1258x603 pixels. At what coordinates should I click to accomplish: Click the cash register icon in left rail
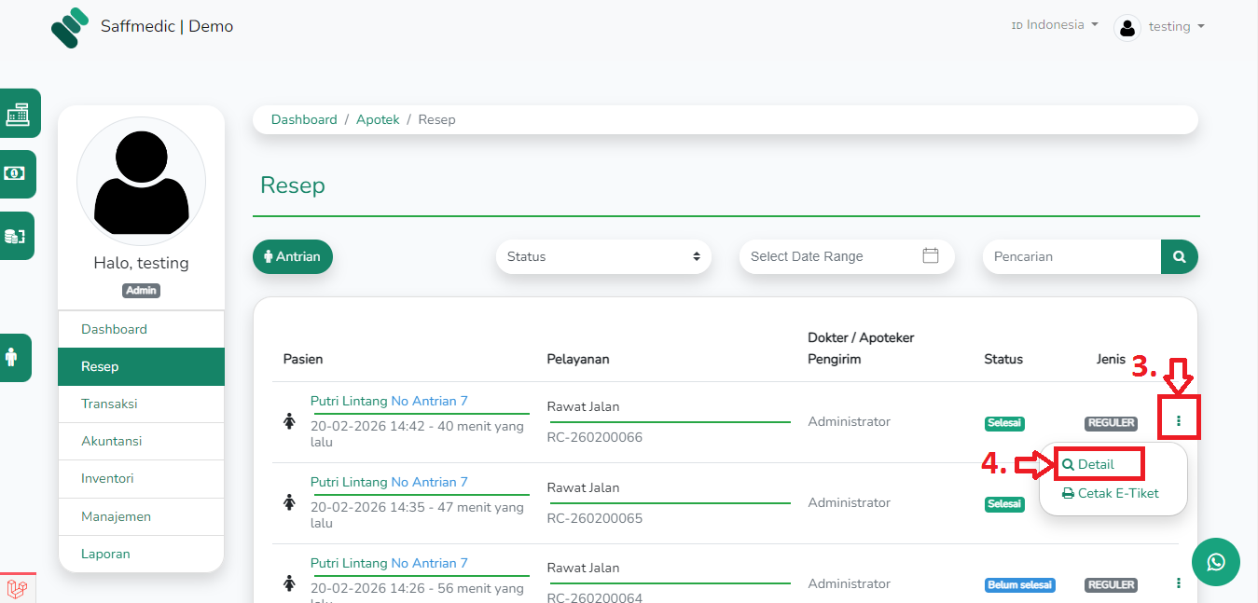point(17,114)
